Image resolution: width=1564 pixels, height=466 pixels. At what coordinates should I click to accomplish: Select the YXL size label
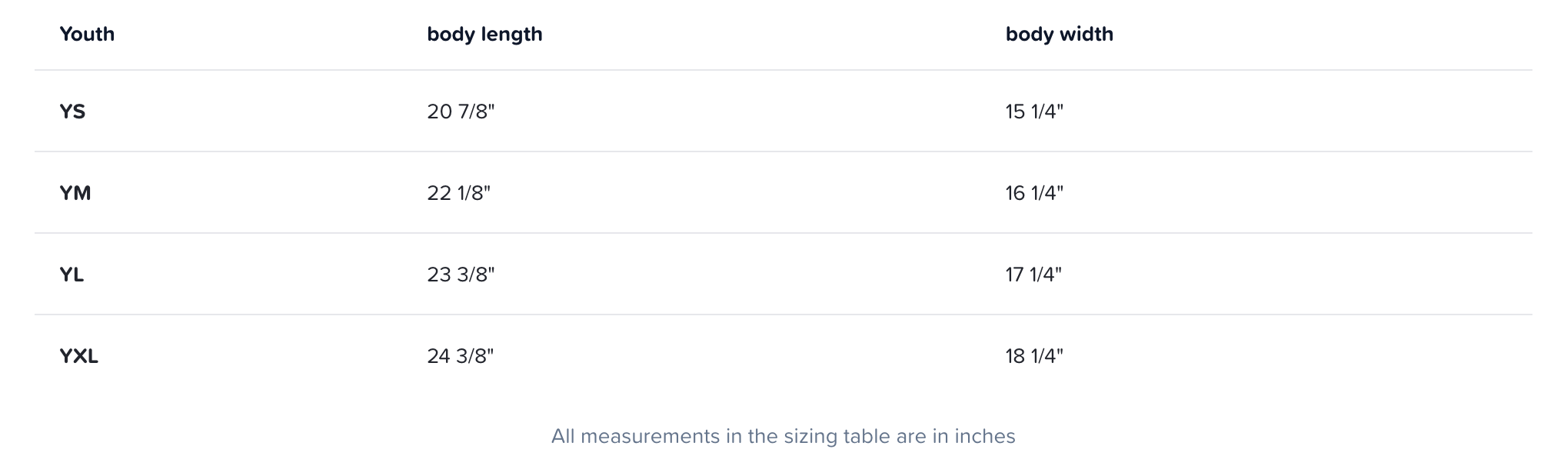tap(78, 356)
